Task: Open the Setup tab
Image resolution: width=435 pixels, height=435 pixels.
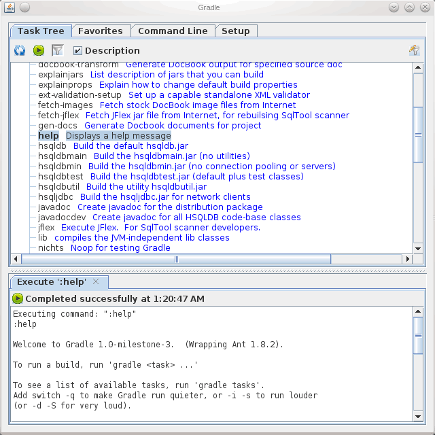Action: click(235, 31)
